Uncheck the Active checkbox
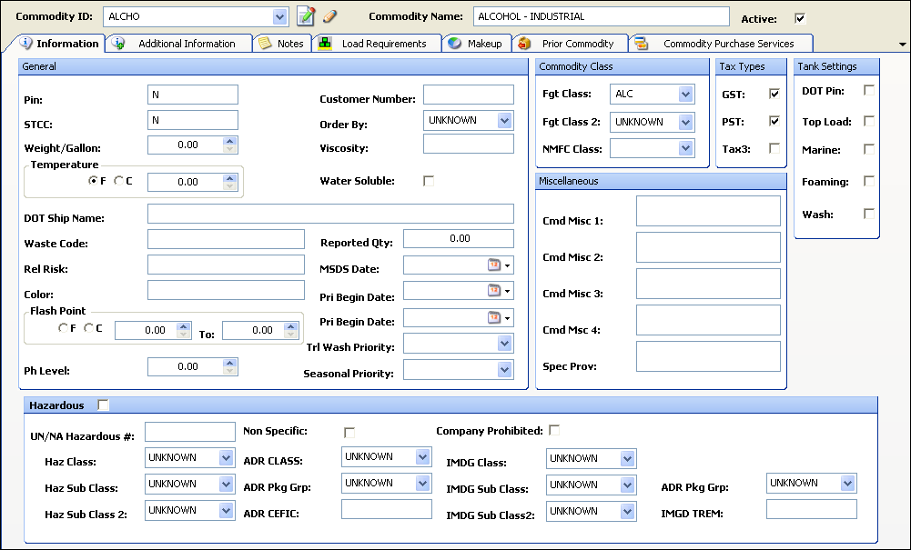The width and height of the screenshot is (911, 550). point(800,18)
